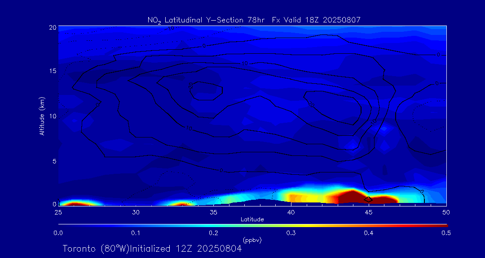Click the 0.5 label at the colorbar's end
Viewport: 485px width, 258px height.
pos(446,233)
